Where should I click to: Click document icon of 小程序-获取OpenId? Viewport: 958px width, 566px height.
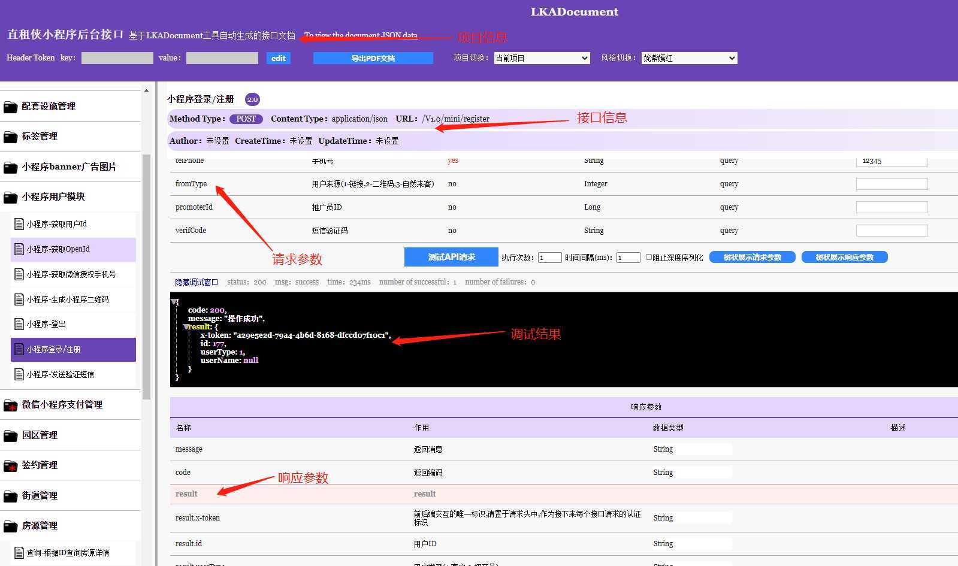(19, 249)
